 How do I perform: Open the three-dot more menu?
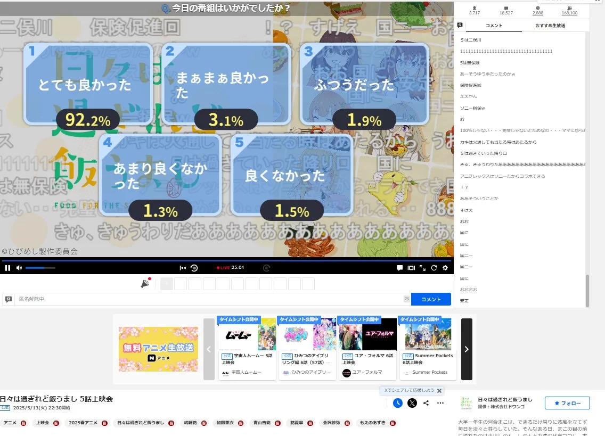[440, 403]
